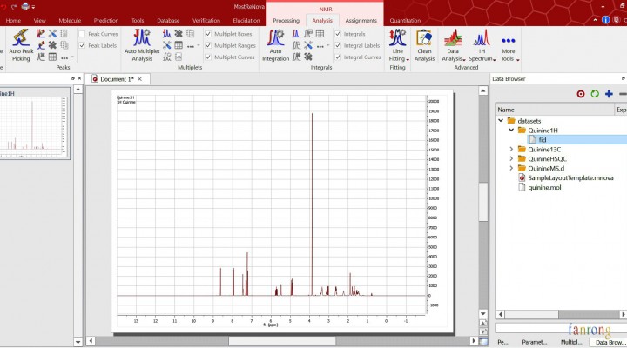Image resolution: width=627 pixels, height=348 pixels.
Task: Run Auto Peak Picking
Action: tap(21, 43)
